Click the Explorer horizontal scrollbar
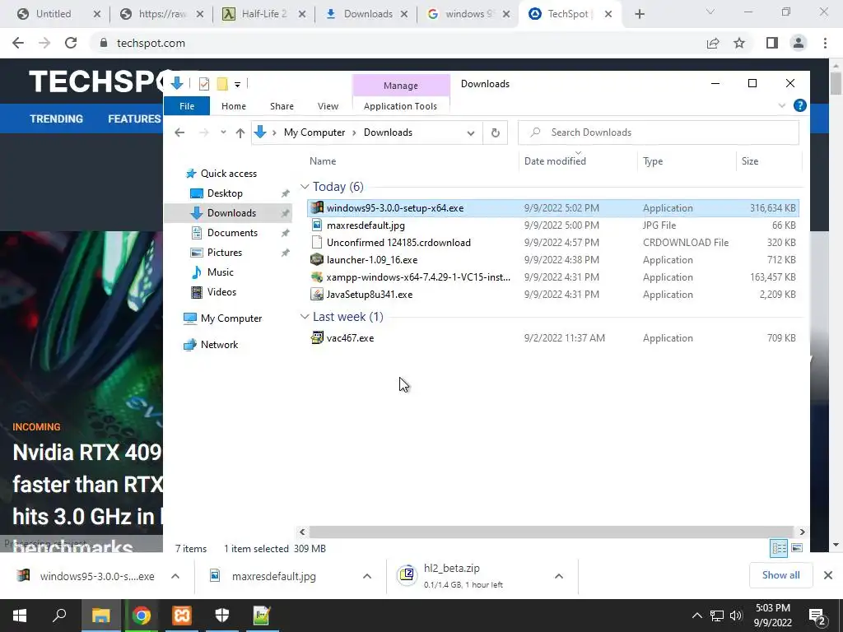 [x=552, y=532]
